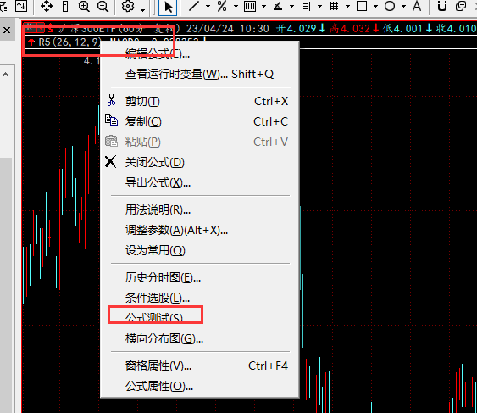Select the line drawing tool
Viewport: 477px width, 413px height.
click(194, 6)
